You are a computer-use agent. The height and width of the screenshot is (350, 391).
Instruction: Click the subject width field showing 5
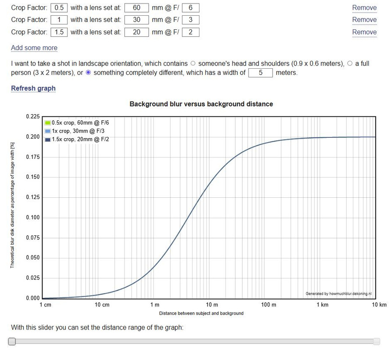click(260, 73)
